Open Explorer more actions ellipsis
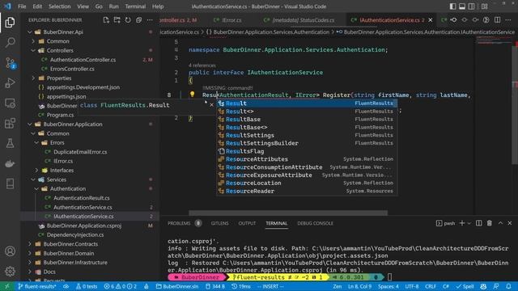 [x=150, y=19]
